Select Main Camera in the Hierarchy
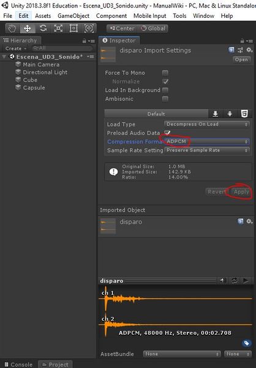 (x=41, y=65)
